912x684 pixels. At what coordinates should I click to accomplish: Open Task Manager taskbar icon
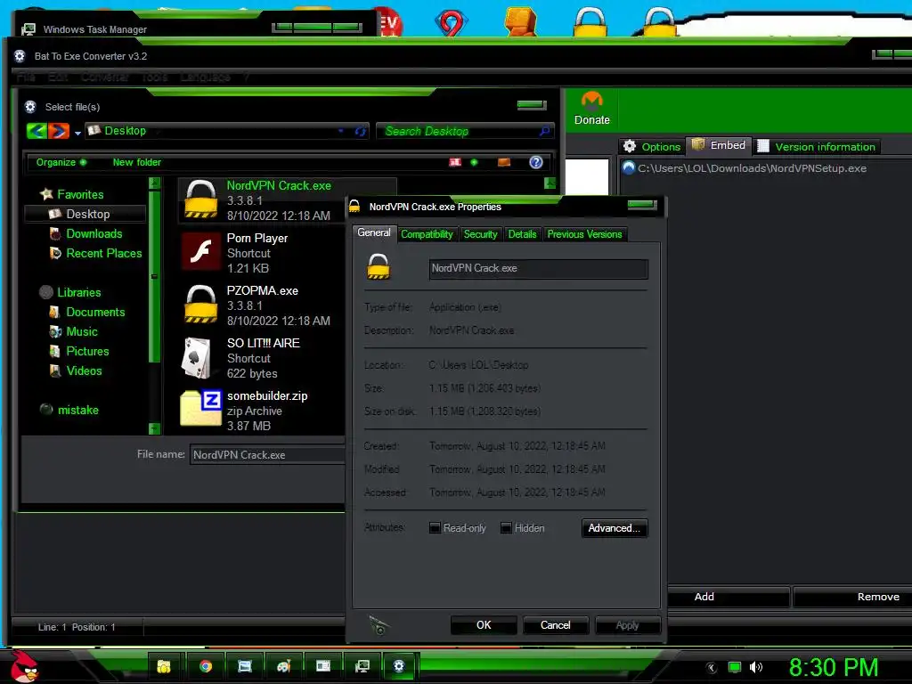362,666
